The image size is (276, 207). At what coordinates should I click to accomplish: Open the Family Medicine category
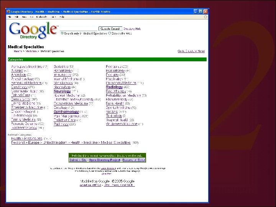(23, 120)
